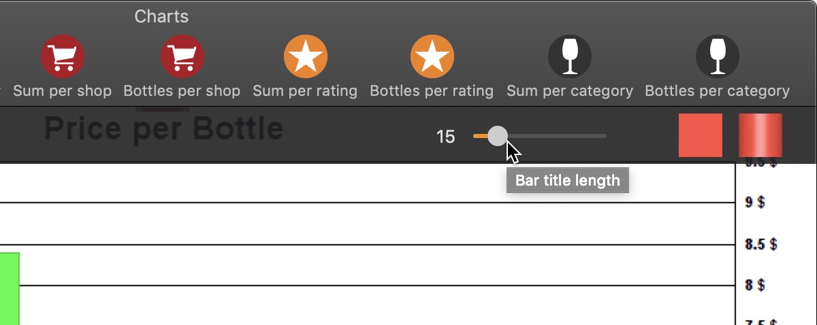The width and height of the screenshot is (817, 325).
Task: Select the green bar in the chart
Action: 10,288
